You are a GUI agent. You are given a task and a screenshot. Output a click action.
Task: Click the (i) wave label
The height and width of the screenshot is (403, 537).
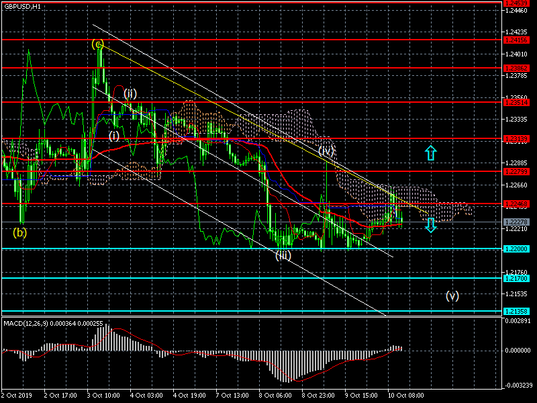tap(114, 136)
